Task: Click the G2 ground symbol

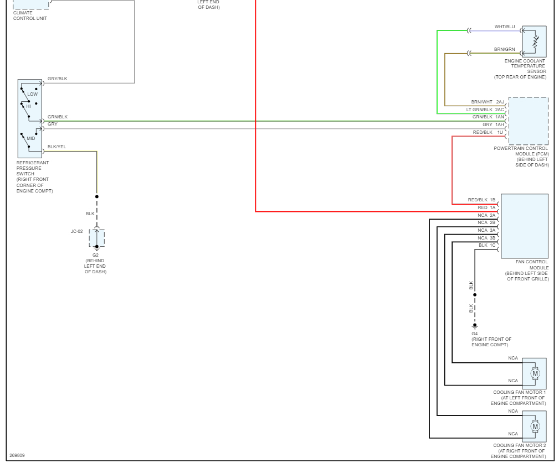Action: click(96, 248)
